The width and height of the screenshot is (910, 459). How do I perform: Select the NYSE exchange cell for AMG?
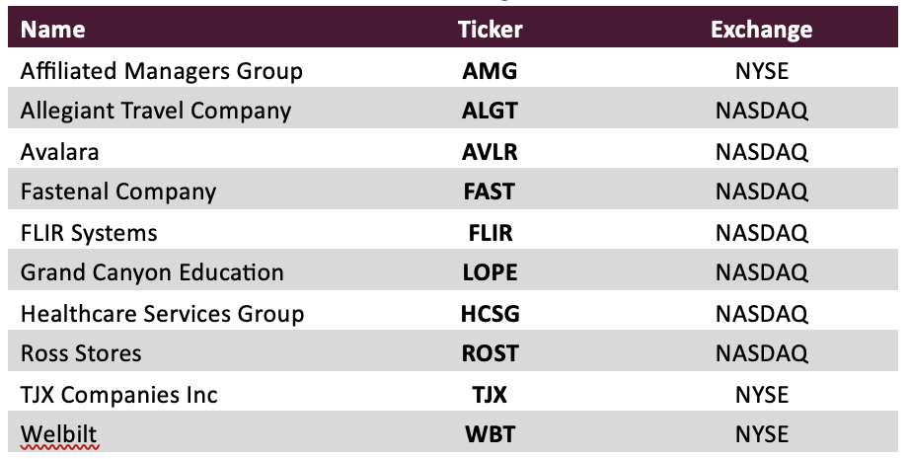tap(761, 71)
